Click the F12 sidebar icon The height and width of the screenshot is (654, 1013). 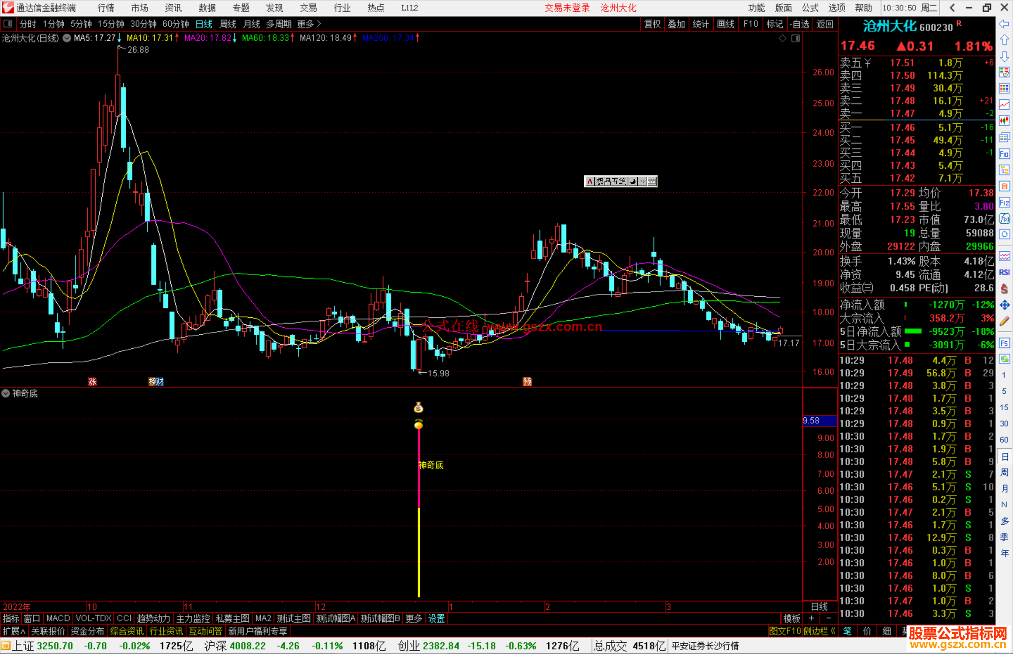[x=1004, y=203]
